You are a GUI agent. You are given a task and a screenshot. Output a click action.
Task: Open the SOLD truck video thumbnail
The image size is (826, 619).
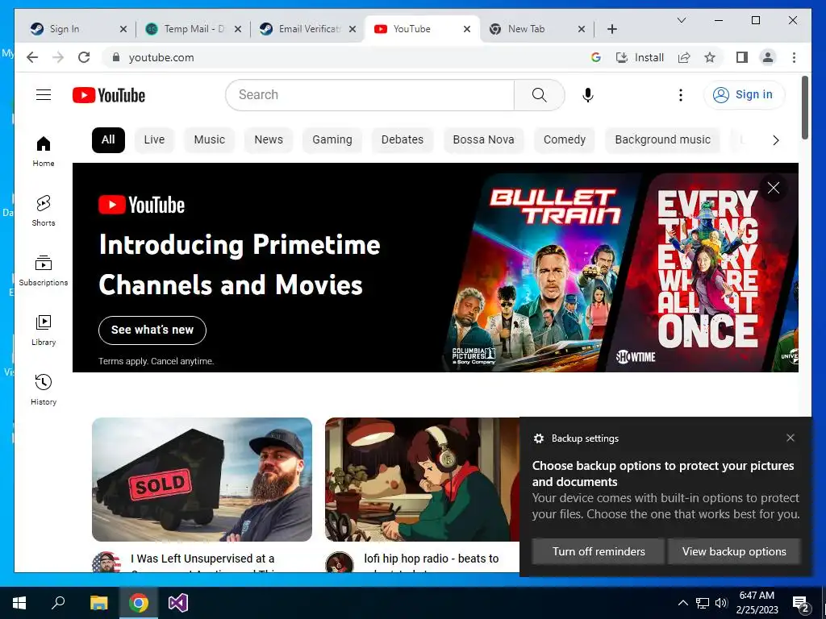(x=202, y=480)
